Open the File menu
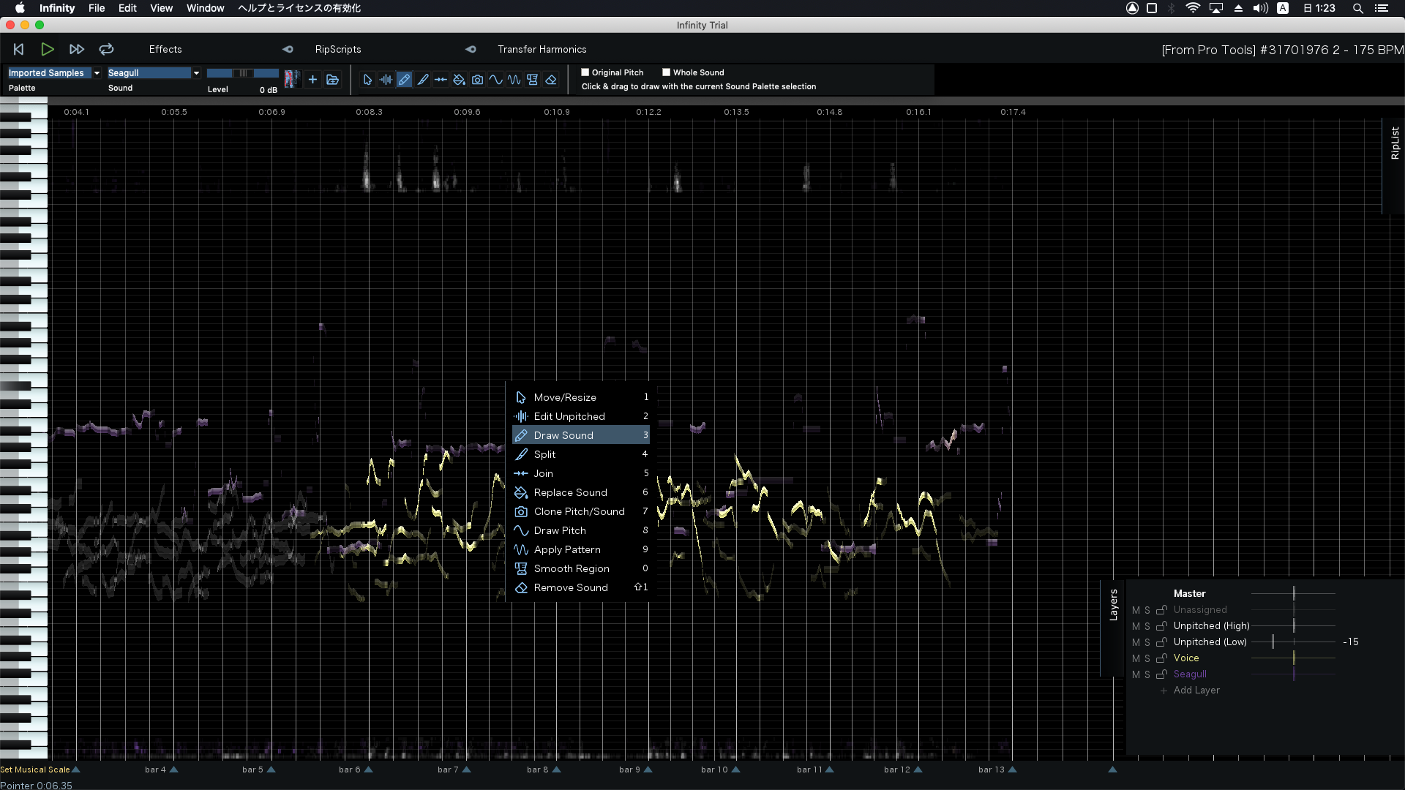This screenshot has width=1405, height=790. point(97,8)
